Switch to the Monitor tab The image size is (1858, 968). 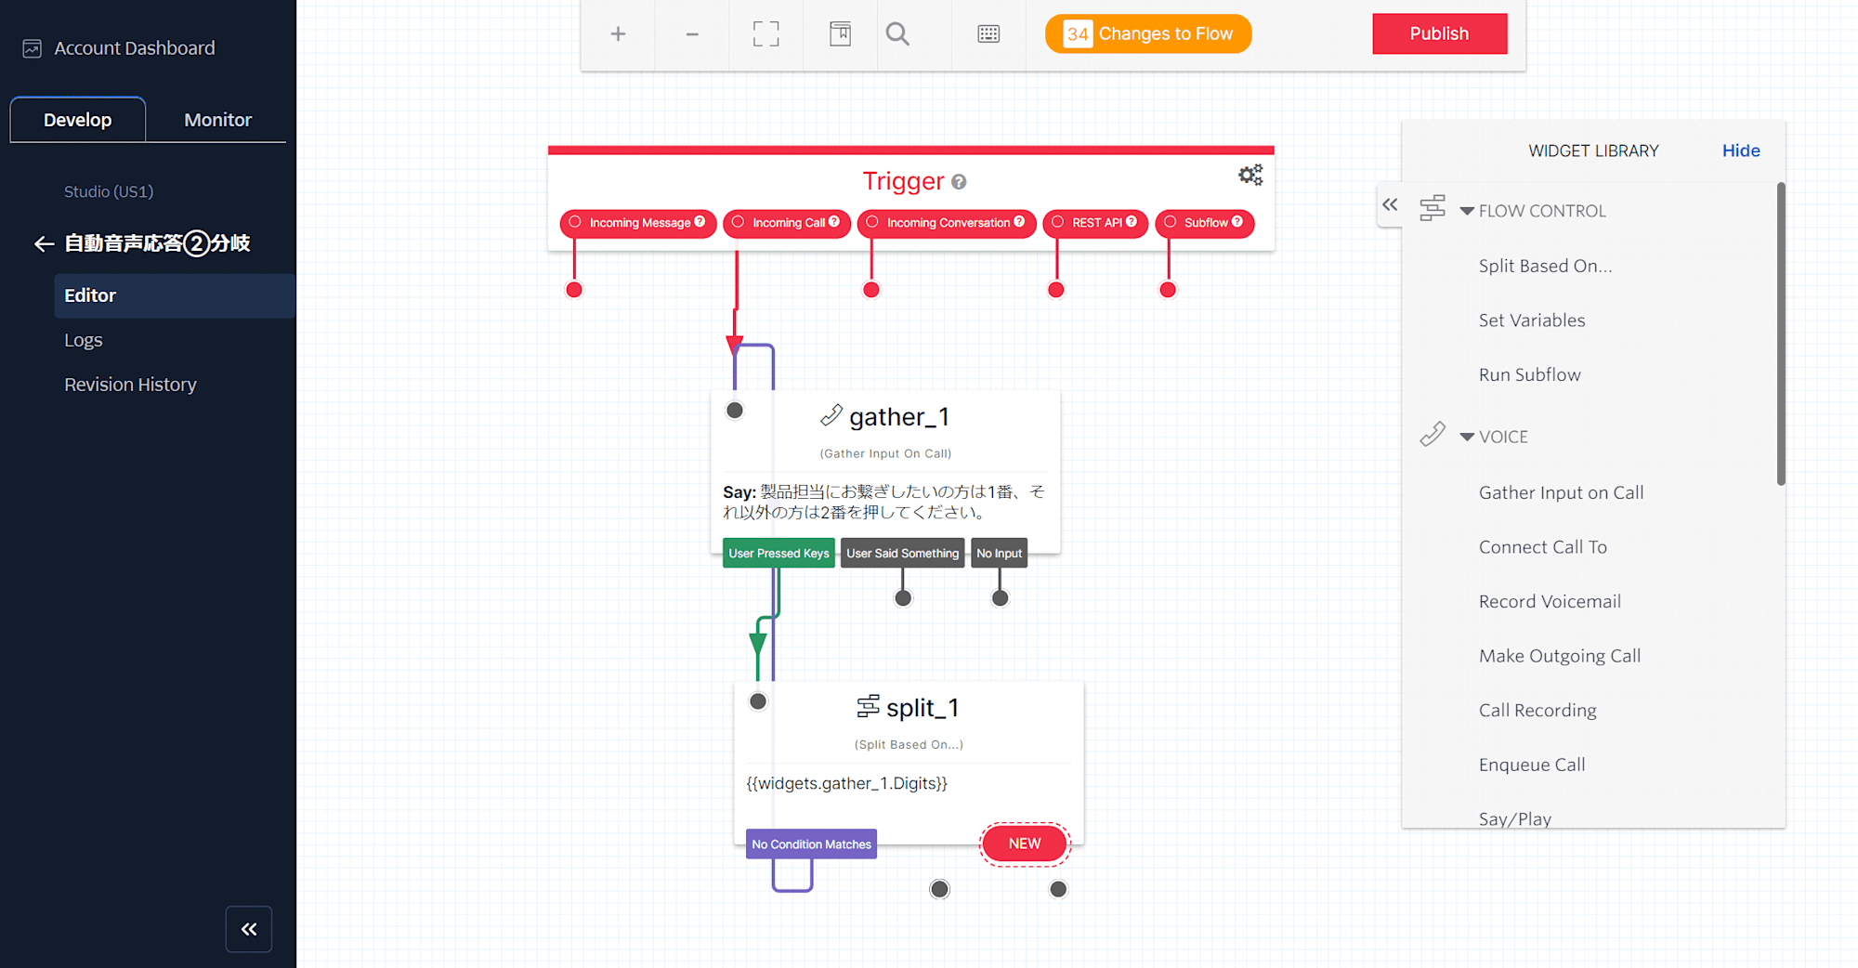pos(217,120)
